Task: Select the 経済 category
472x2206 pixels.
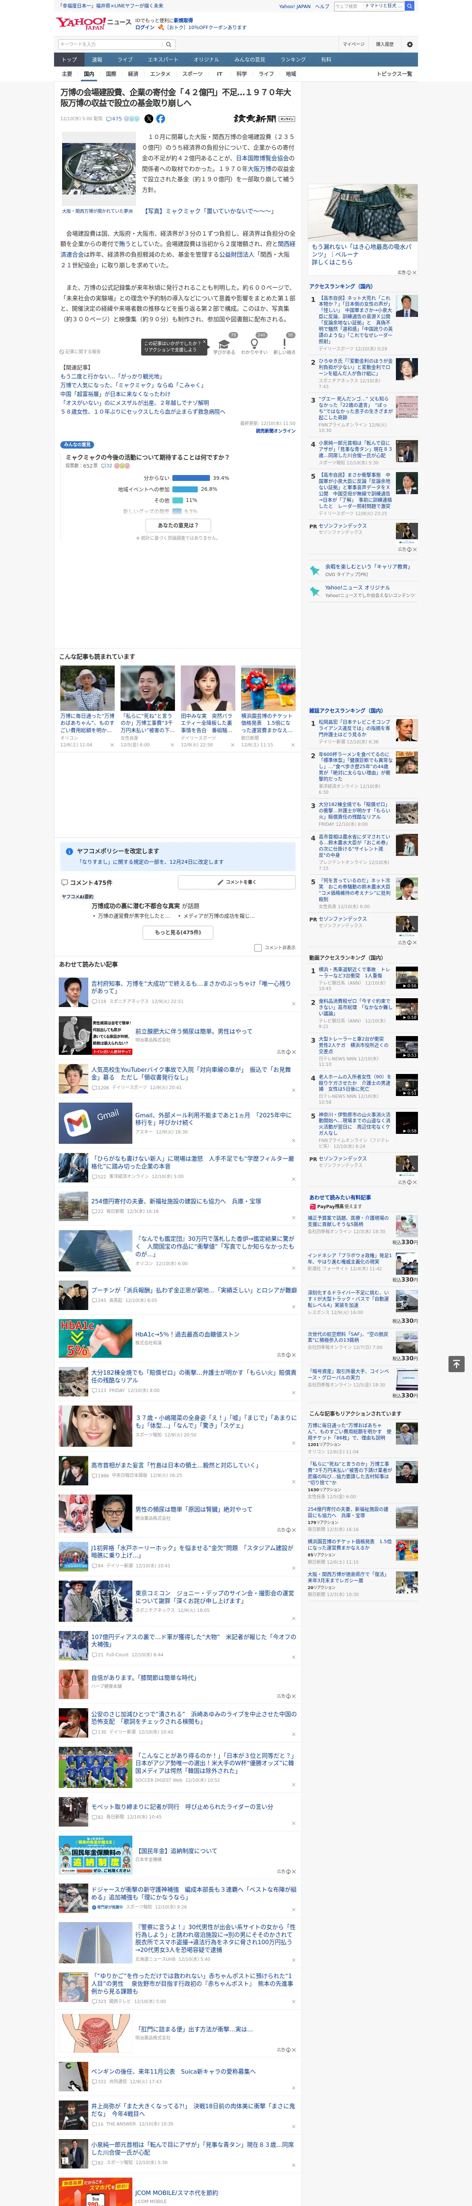Action: [133, 74]
